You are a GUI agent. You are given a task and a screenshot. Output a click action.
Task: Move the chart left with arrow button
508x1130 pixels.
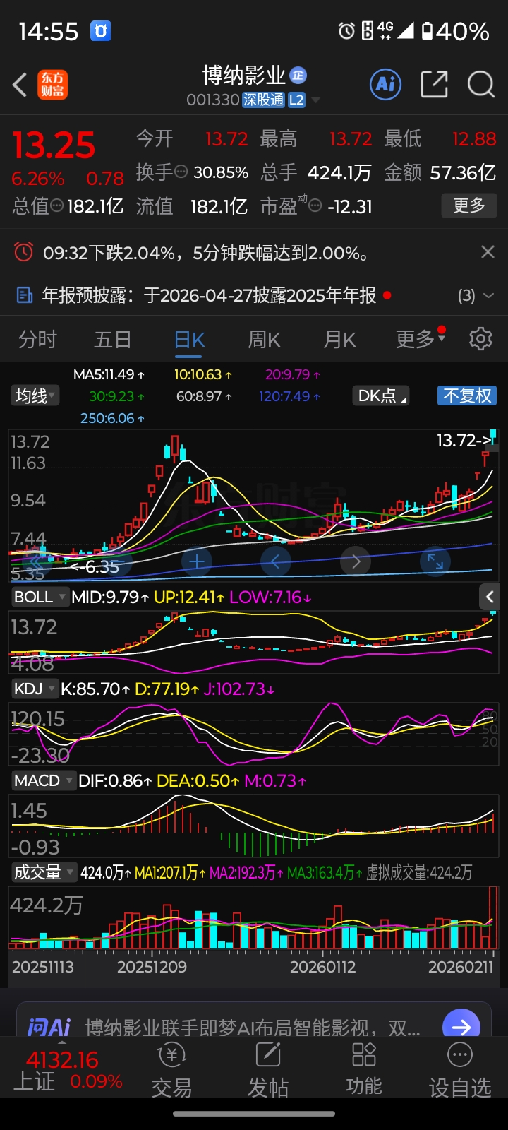tap(276, 561)
